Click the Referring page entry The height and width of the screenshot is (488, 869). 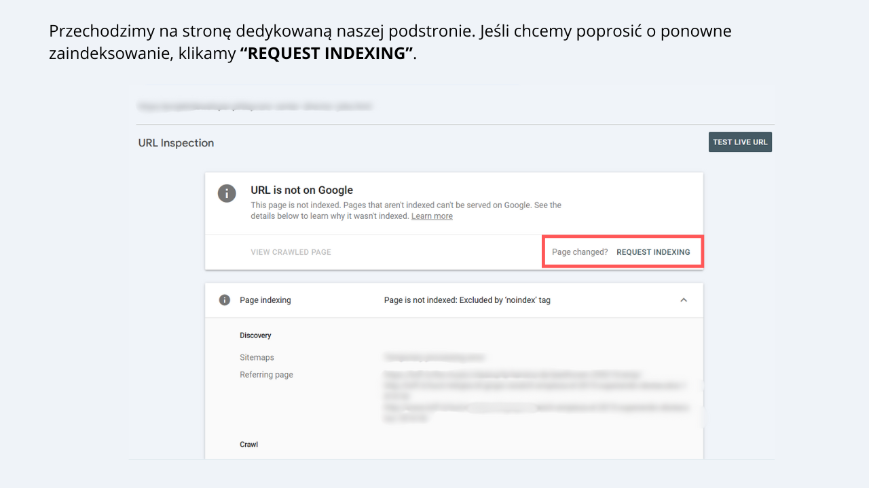coord(266,374)
